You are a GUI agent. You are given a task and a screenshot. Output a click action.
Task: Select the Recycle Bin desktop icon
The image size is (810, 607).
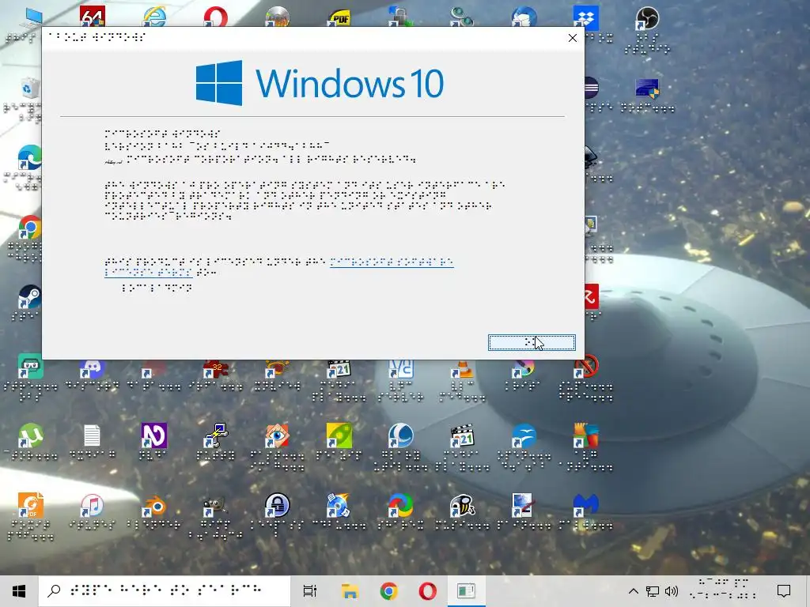(30, 89)
